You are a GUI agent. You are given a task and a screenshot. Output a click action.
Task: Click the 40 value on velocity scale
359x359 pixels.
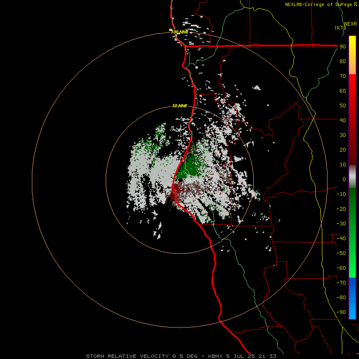[343, 120]
